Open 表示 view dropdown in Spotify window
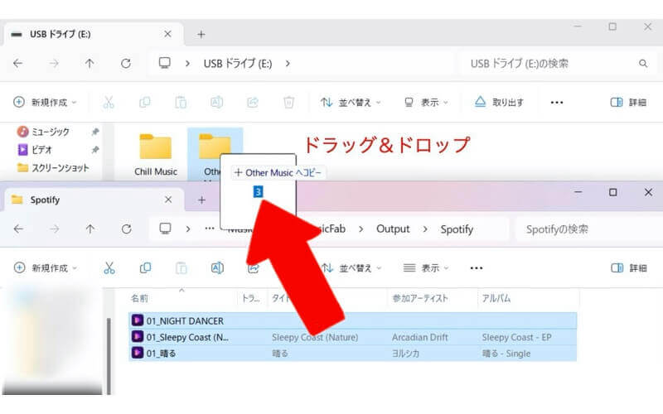This screenshot has width=663, height=414. pyautogui.click(x=426, y=267)
